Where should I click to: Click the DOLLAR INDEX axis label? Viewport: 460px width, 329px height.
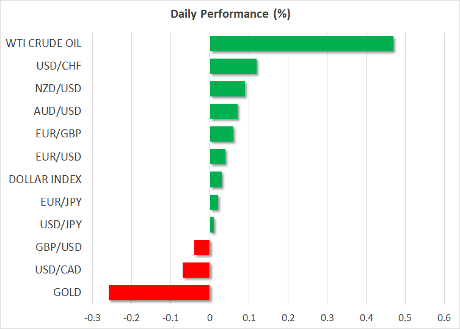[x=45, y=179]
